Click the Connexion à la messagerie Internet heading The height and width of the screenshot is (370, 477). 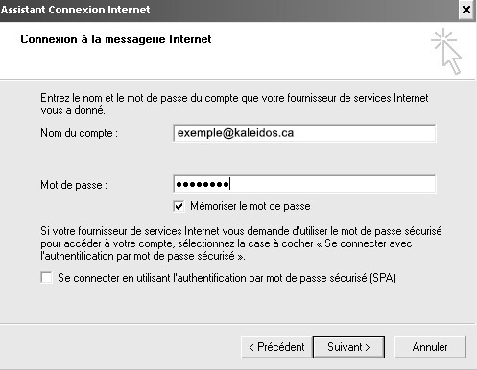pyautogui.click(x=116, y=39)
